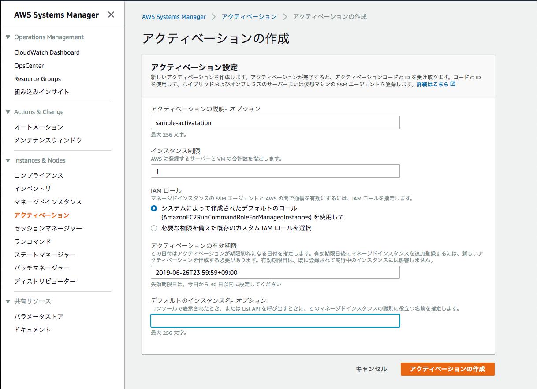Click the activation expiration date field

275,272
